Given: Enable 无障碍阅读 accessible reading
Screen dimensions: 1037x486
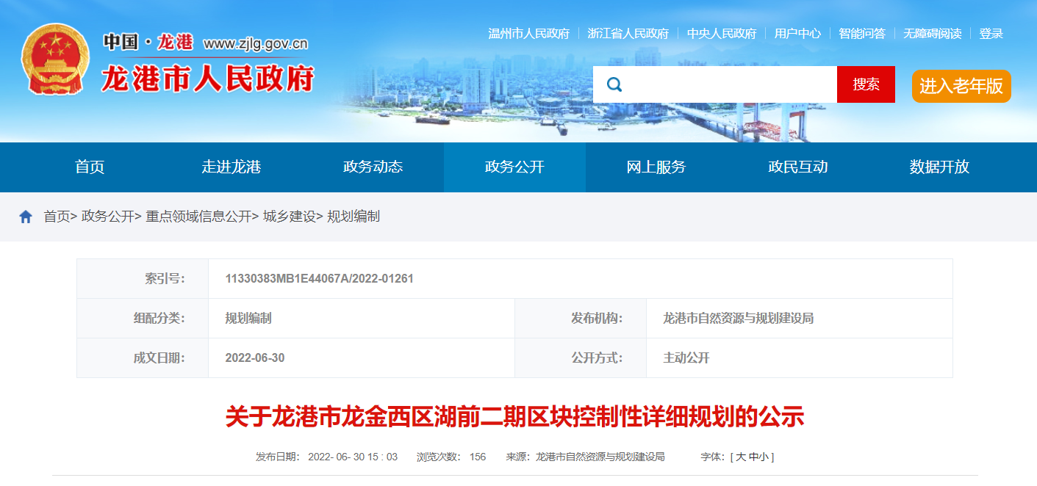Looking at the screenshot, I should [x=932, y=34].
